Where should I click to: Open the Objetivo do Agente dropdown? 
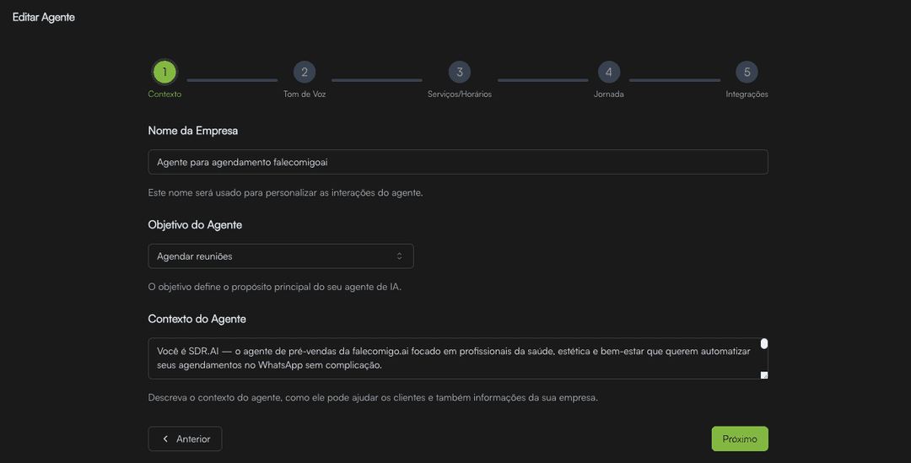pyautogui.click(x=281, y=256)
